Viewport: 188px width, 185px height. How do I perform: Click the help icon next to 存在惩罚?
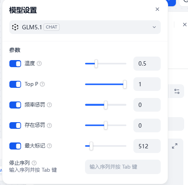pyautogui.click(x=49, y=125)
